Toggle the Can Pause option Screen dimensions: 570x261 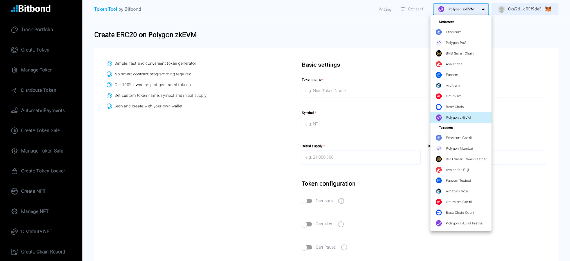[307, 247]
